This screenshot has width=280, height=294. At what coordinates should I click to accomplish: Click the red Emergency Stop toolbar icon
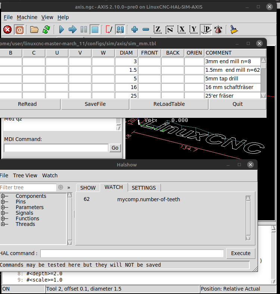click(x=7, y=30)
